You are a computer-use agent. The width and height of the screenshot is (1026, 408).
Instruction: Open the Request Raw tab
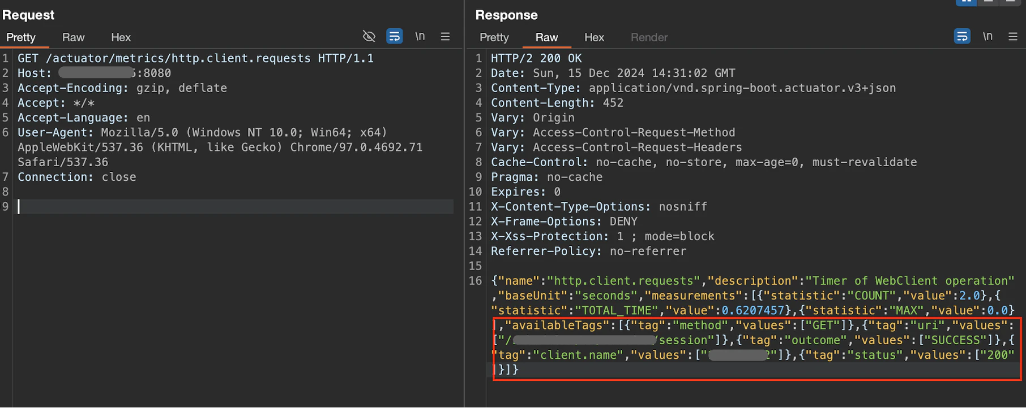(73, 37)
